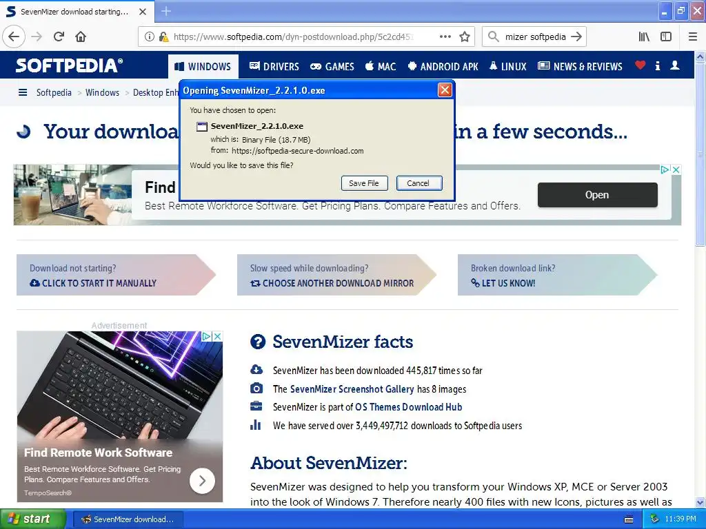Screen dimensions: 706x529
Task: Click scrollbar up arrow
Action: [700, 56]
